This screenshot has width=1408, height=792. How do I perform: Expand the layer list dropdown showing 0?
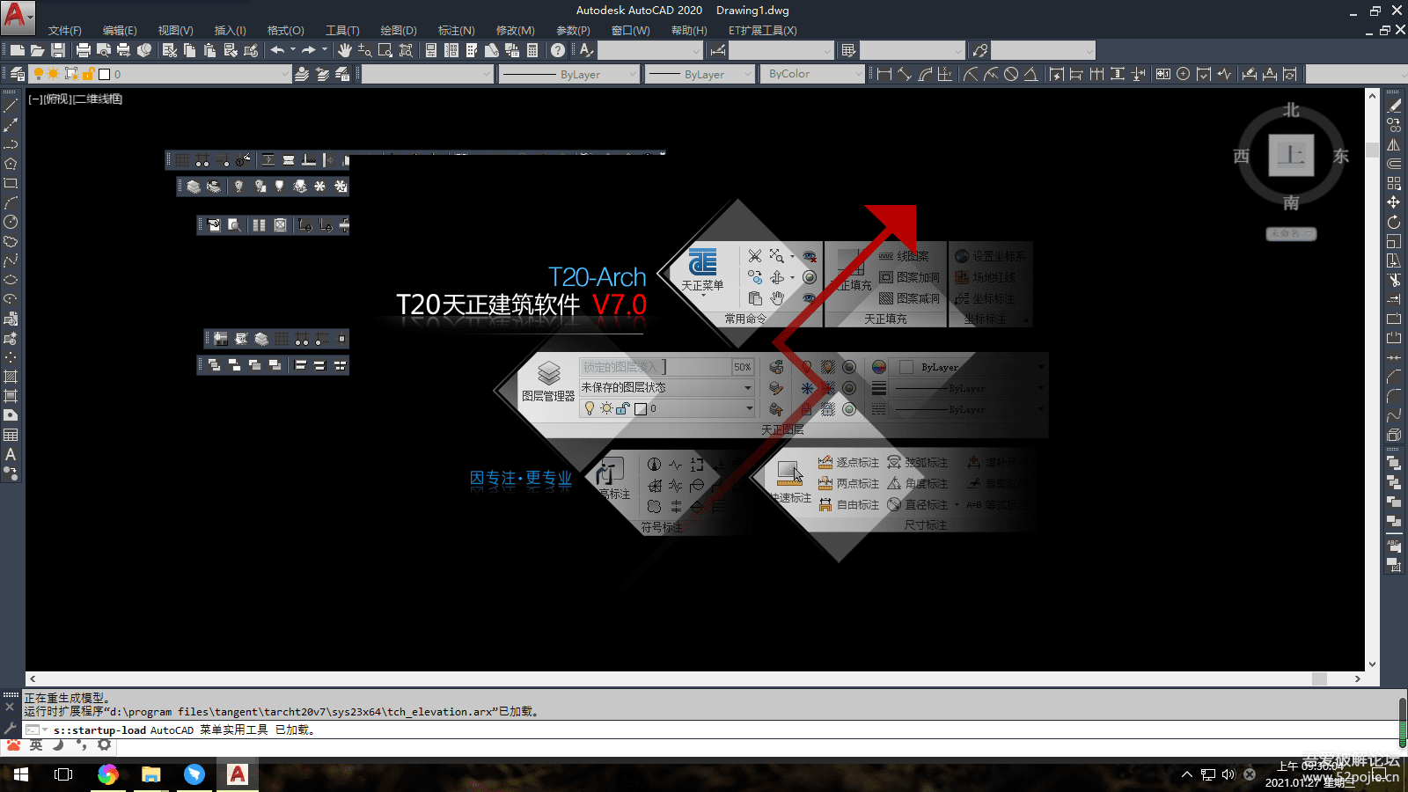pyautogui.click(x=285, y=74)
